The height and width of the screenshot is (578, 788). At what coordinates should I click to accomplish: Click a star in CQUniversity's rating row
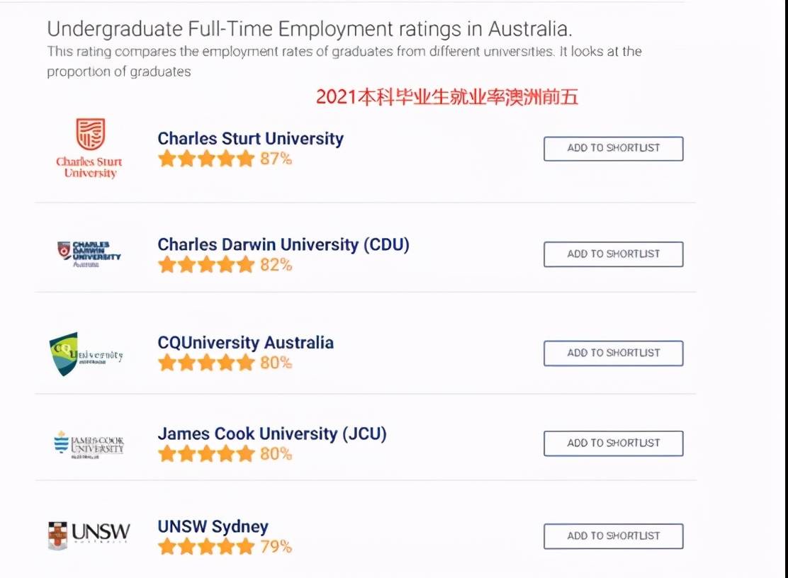pyautogui.click(x=207, y=362)
